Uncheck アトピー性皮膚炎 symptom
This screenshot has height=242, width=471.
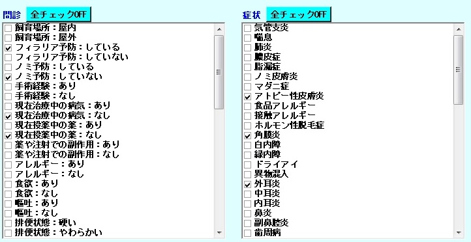(x=247, y=97)
